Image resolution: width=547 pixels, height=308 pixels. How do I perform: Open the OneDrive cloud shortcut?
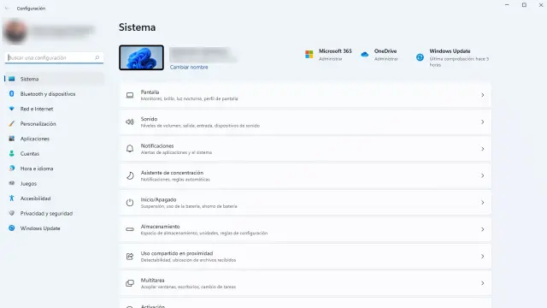[x=379, y=55]
